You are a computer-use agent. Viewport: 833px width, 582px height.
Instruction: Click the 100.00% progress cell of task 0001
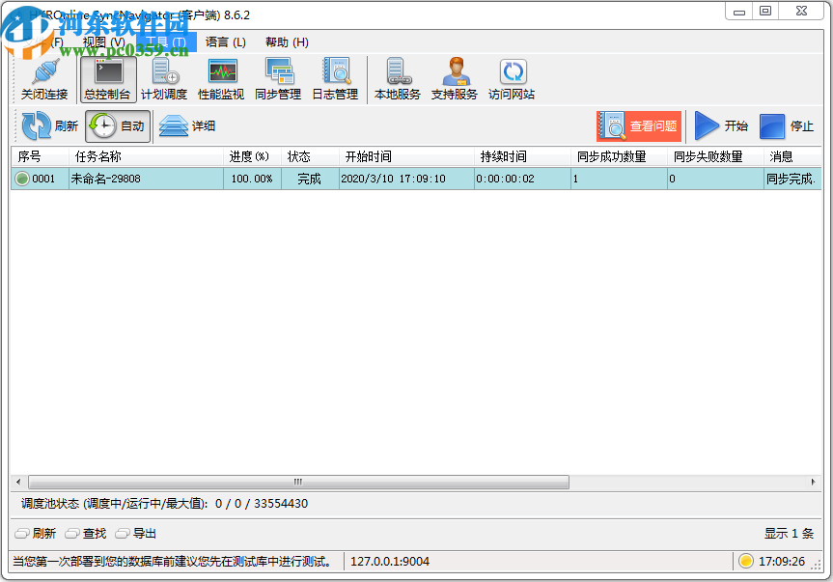point(252,178)
